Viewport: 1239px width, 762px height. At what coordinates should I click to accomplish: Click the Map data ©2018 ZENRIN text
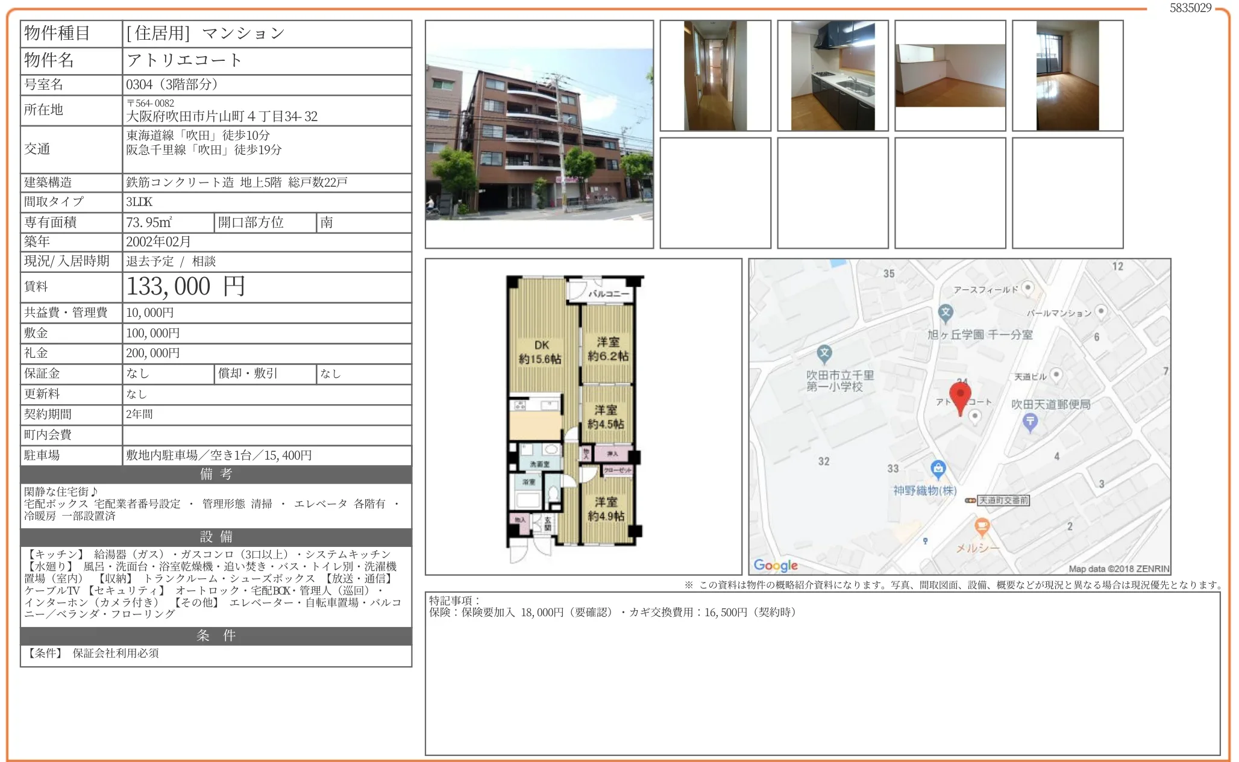[1118, 568]
